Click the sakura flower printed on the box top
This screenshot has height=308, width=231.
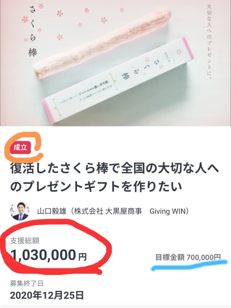pos(179,52)
